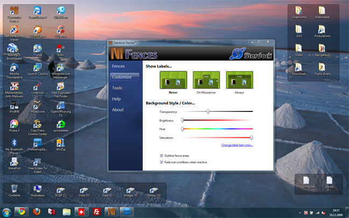Image resolution: width=349 pixels, height=218 pixels.
Task: Select the GOM Player icon
Action: [x=38, y=31]
